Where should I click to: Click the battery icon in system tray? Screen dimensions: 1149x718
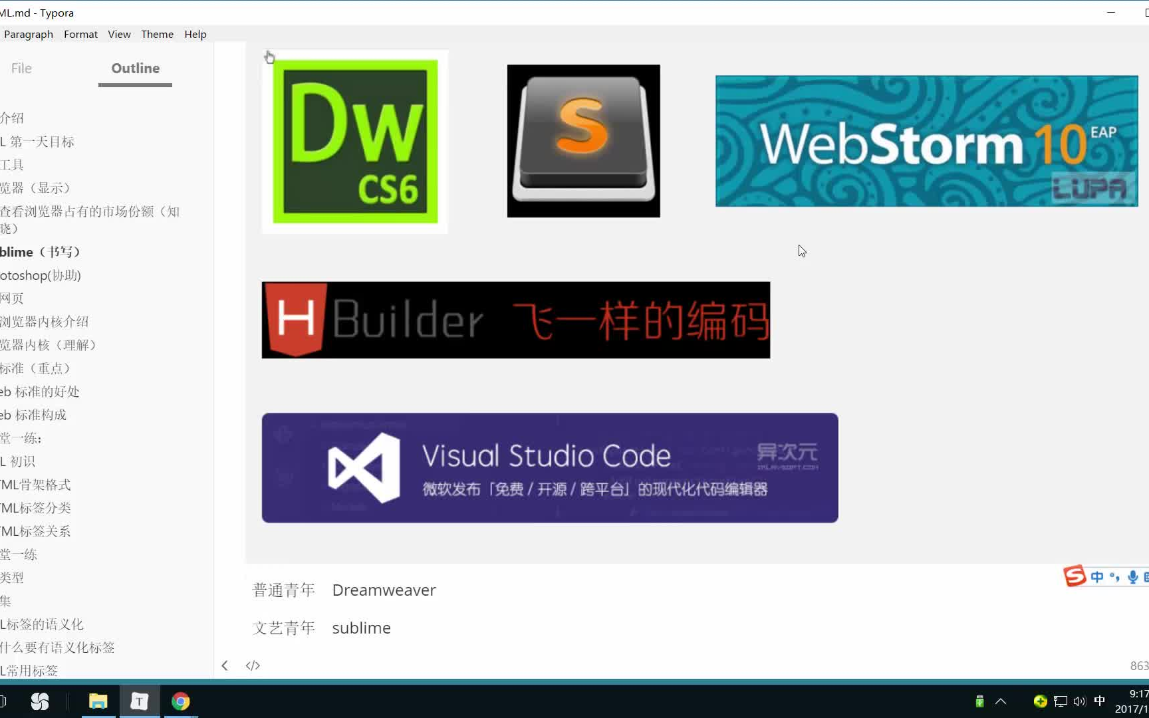[979, 701]
